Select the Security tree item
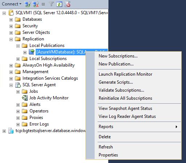 pos(30,26)
